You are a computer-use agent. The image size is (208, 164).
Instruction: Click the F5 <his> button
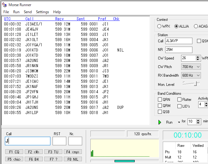coord(14,159)
